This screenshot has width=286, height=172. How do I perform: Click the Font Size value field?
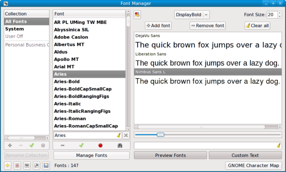pyautogui.click(x=272, y=15)
